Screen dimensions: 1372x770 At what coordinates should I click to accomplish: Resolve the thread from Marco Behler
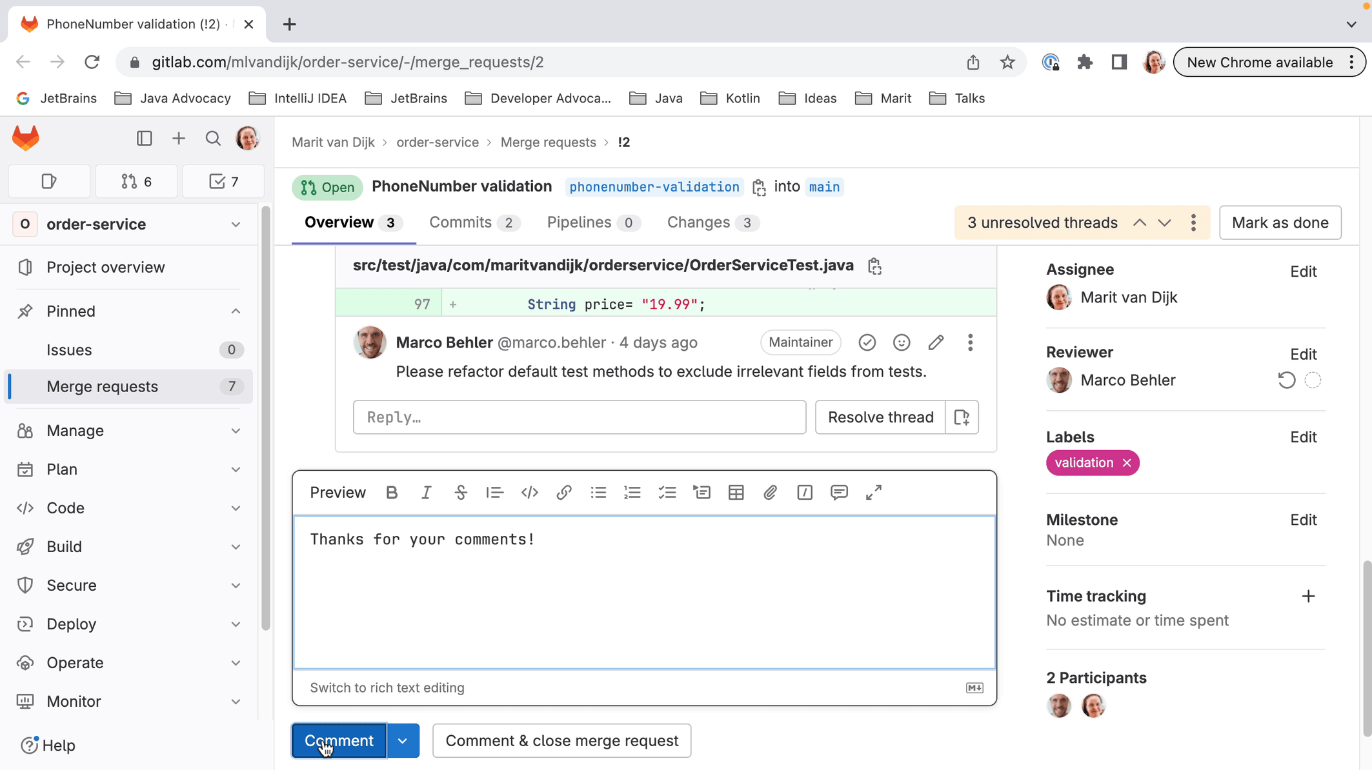[x=880, y=417]
